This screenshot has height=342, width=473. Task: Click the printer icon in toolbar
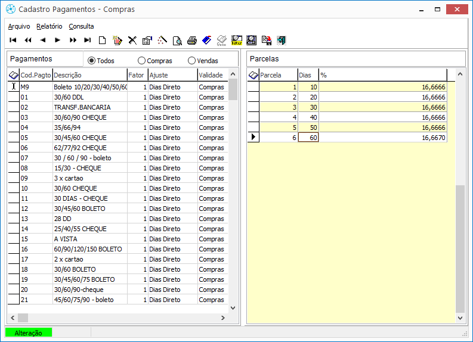[x=191, y=41]
